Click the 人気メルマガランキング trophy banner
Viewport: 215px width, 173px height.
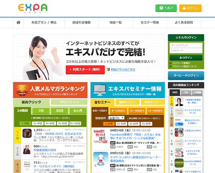coord(50,90)
